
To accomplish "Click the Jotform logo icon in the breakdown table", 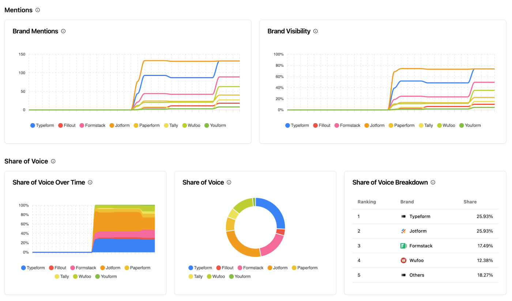I will click(404, 231).
